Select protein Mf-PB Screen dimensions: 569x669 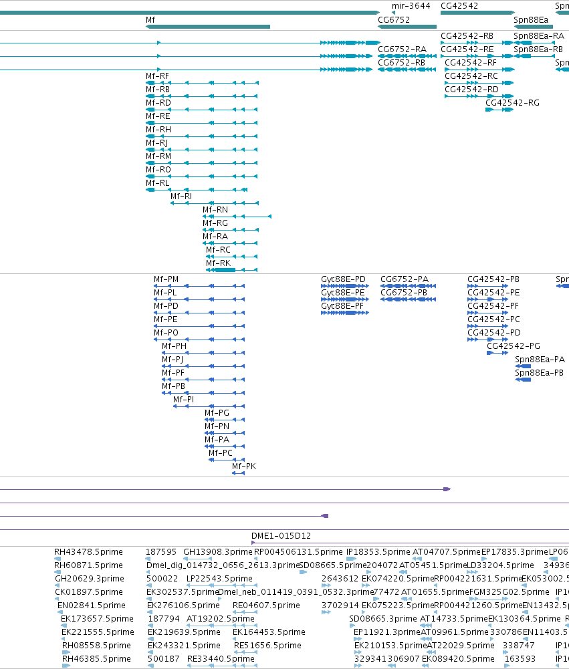[173, 386]
